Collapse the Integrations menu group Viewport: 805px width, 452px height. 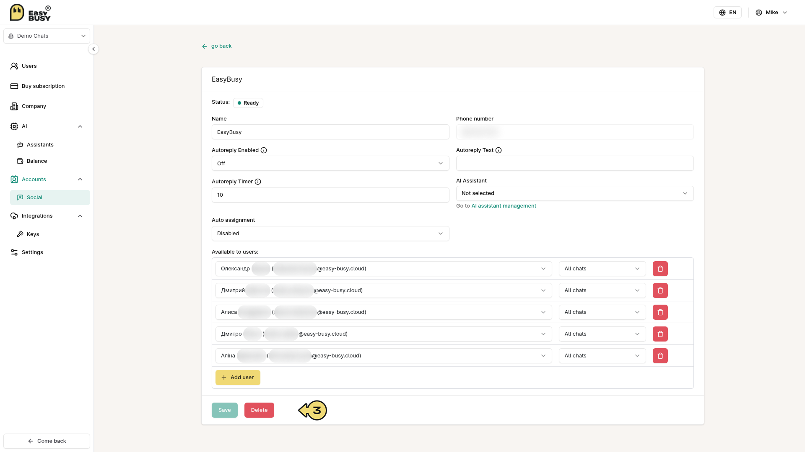(80, 216)
